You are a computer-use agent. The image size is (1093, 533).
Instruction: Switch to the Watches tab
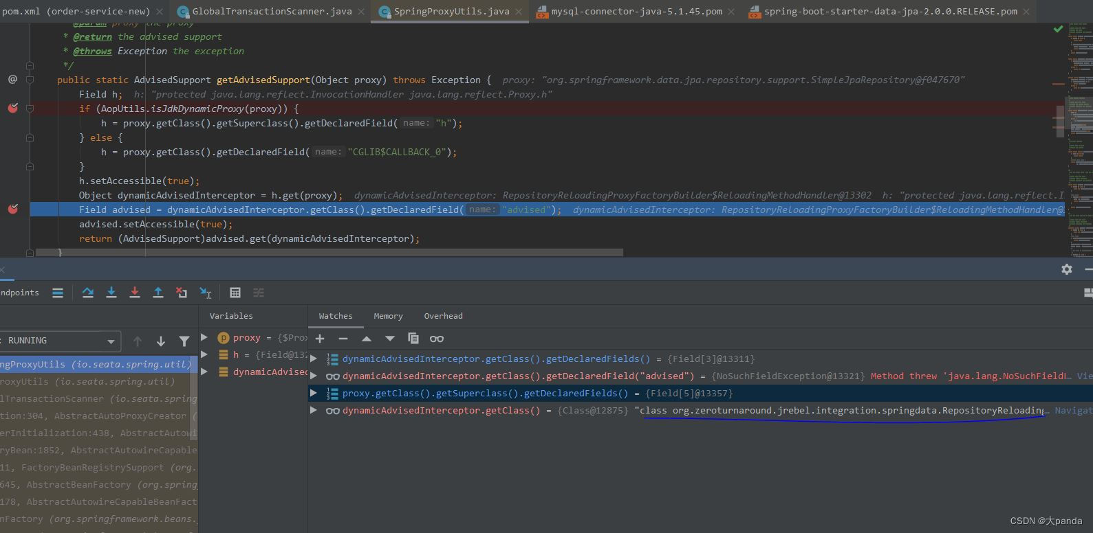pyautogui.click(x=336, y=316)
